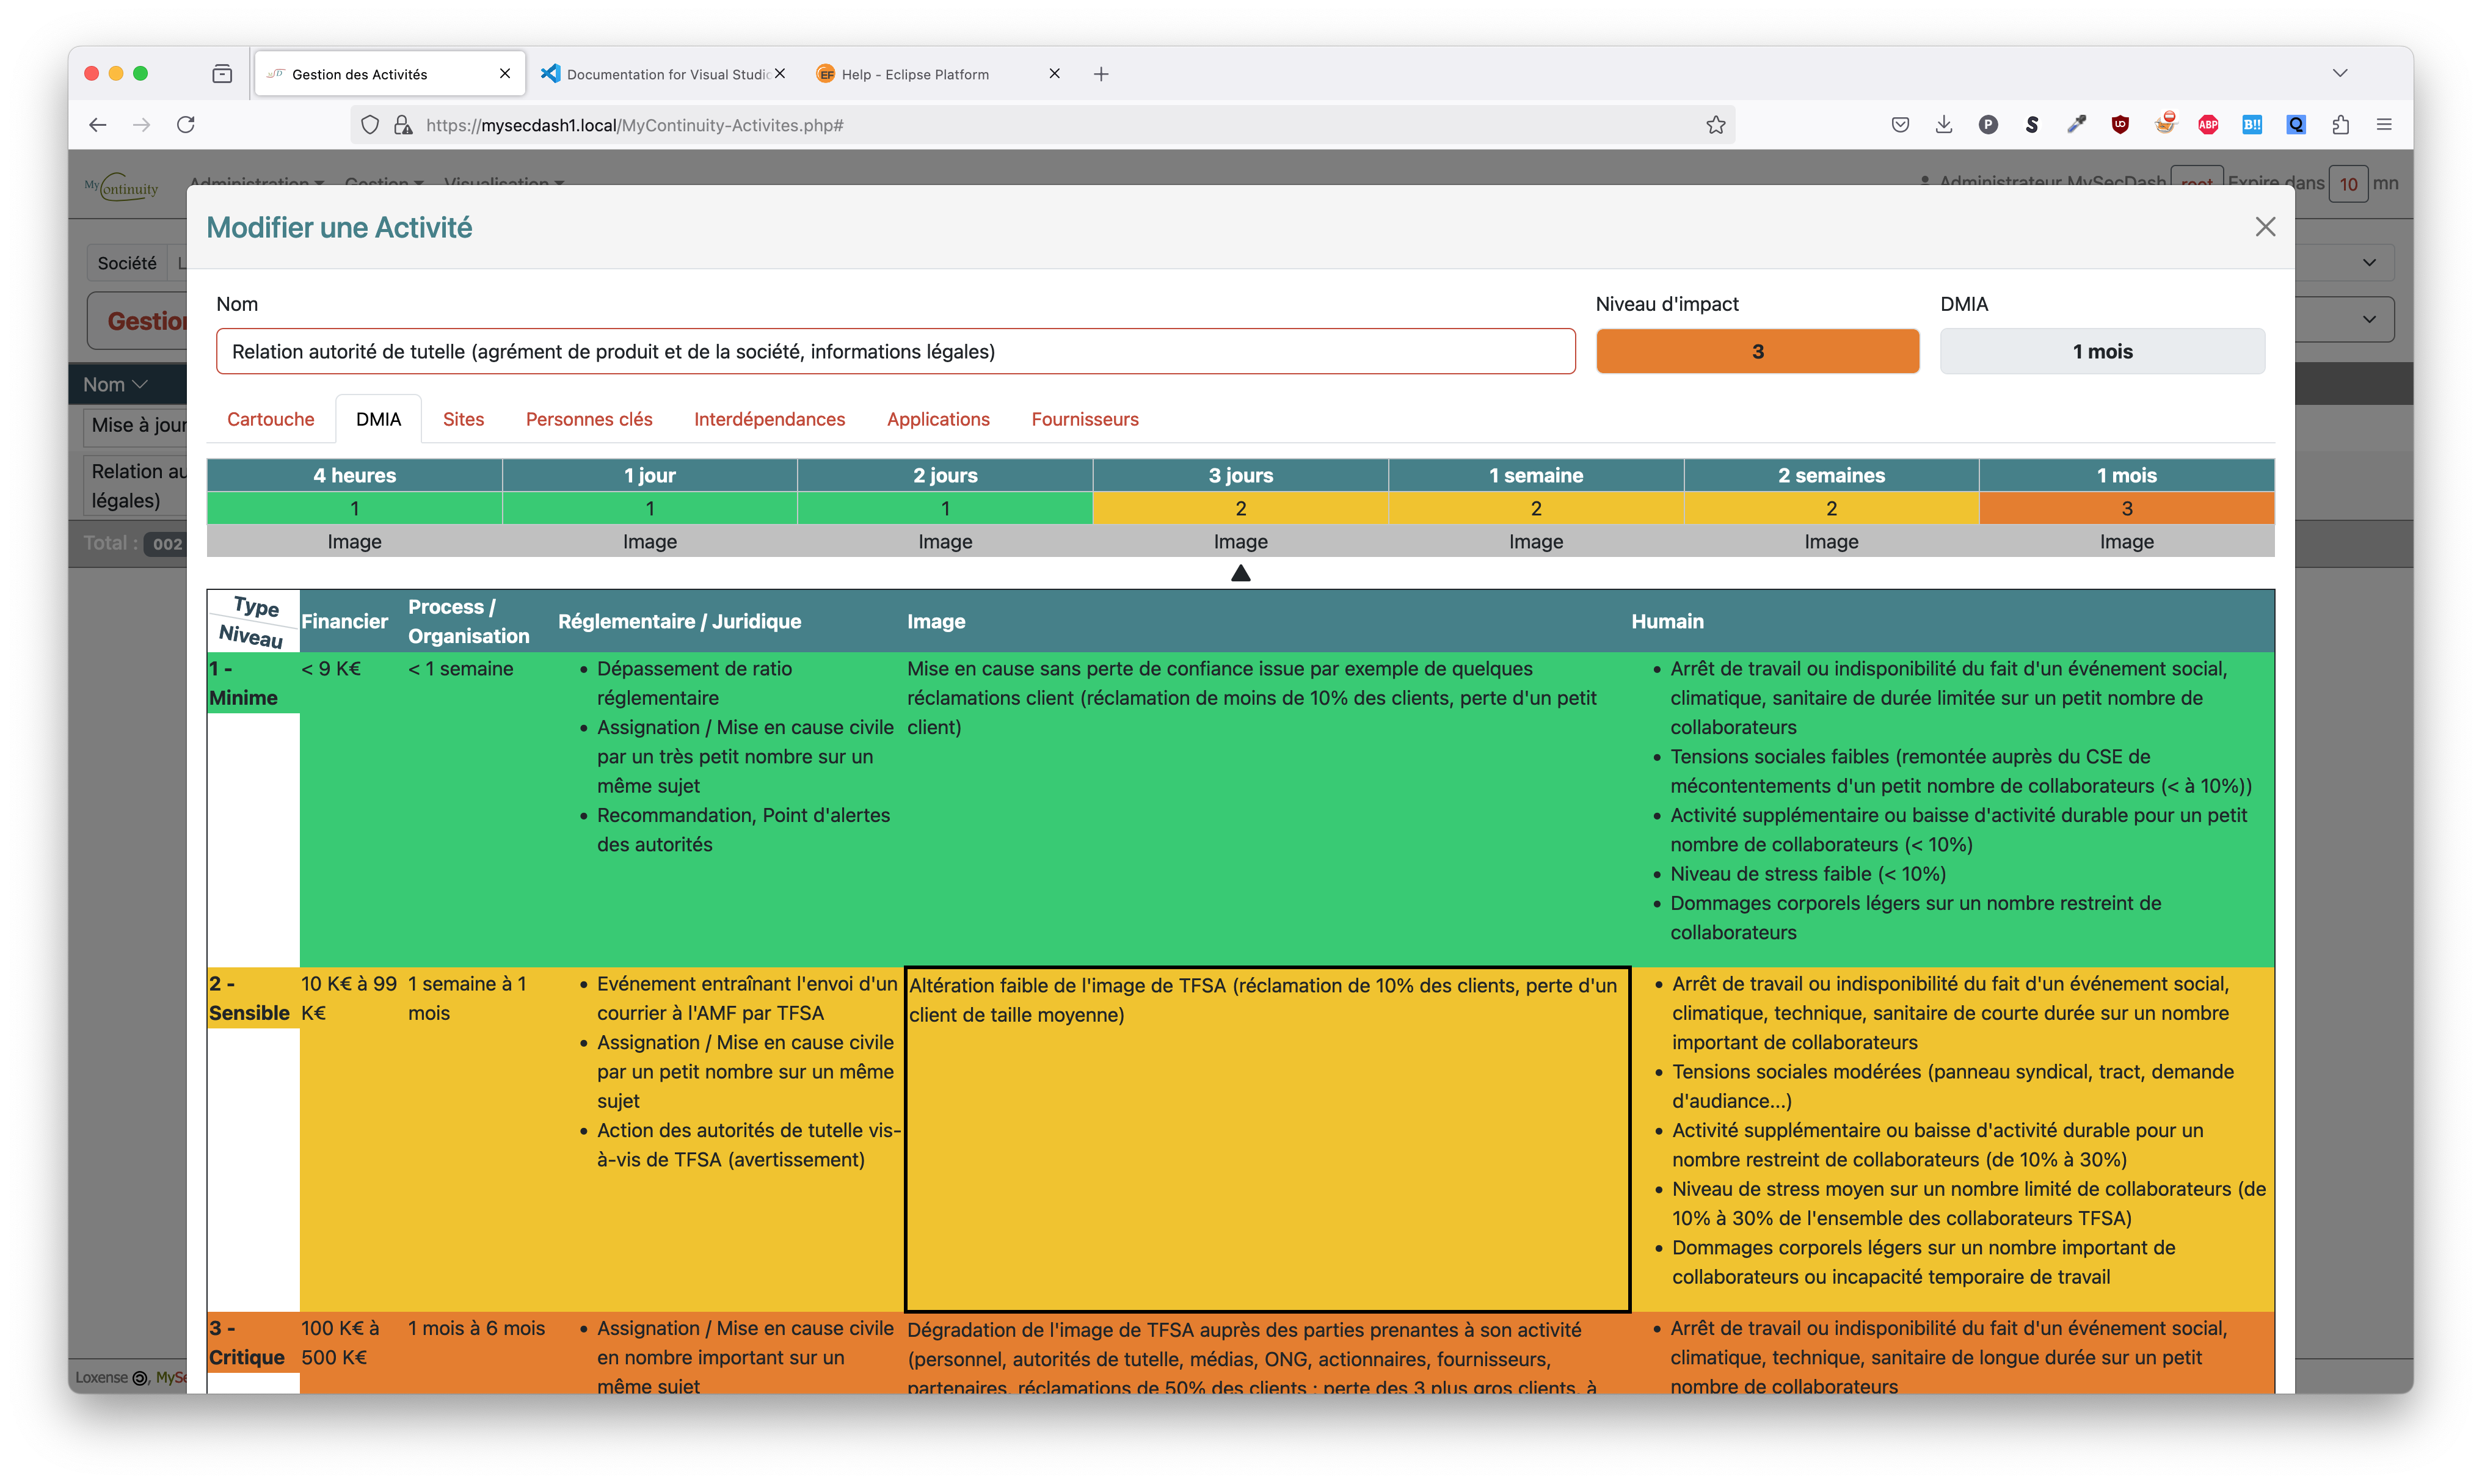2482x1484 pixels.
Task: Close the Modifier une Activité dialog
Action: (x=2264, y=227)
